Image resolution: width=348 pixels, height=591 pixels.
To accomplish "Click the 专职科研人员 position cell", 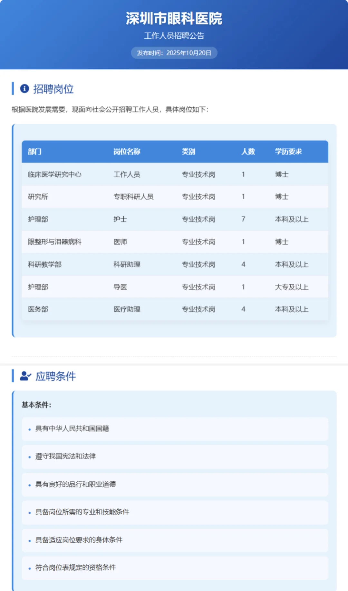I will (134, 197).
